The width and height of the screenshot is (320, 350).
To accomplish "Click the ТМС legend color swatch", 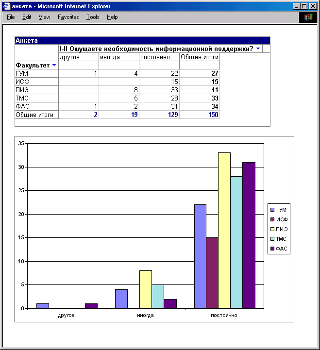I will click(x=272, y=239).
